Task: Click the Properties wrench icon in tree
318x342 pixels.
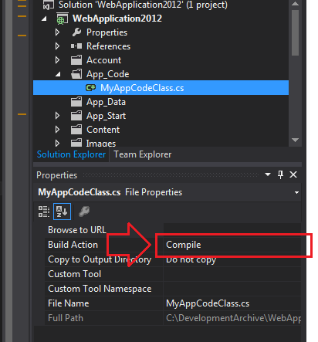Action: click(x=76, y=32)
